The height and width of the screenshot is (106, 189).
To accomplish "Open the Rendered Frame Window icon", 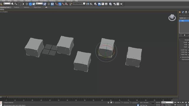I will point(118,4).
